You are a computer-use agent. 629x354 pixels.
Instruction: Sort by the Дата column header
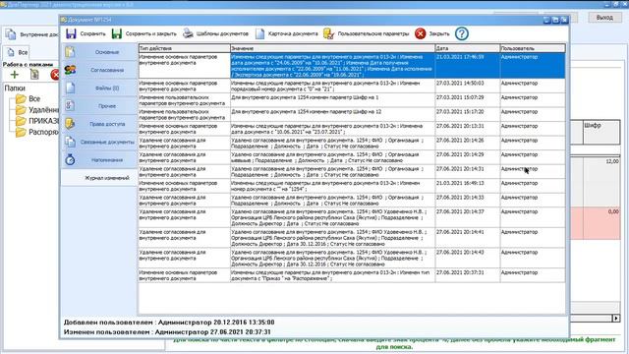[468, 48]
